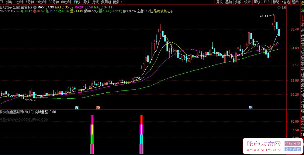Open the 多周期 multi-period view

click(106, 2)
